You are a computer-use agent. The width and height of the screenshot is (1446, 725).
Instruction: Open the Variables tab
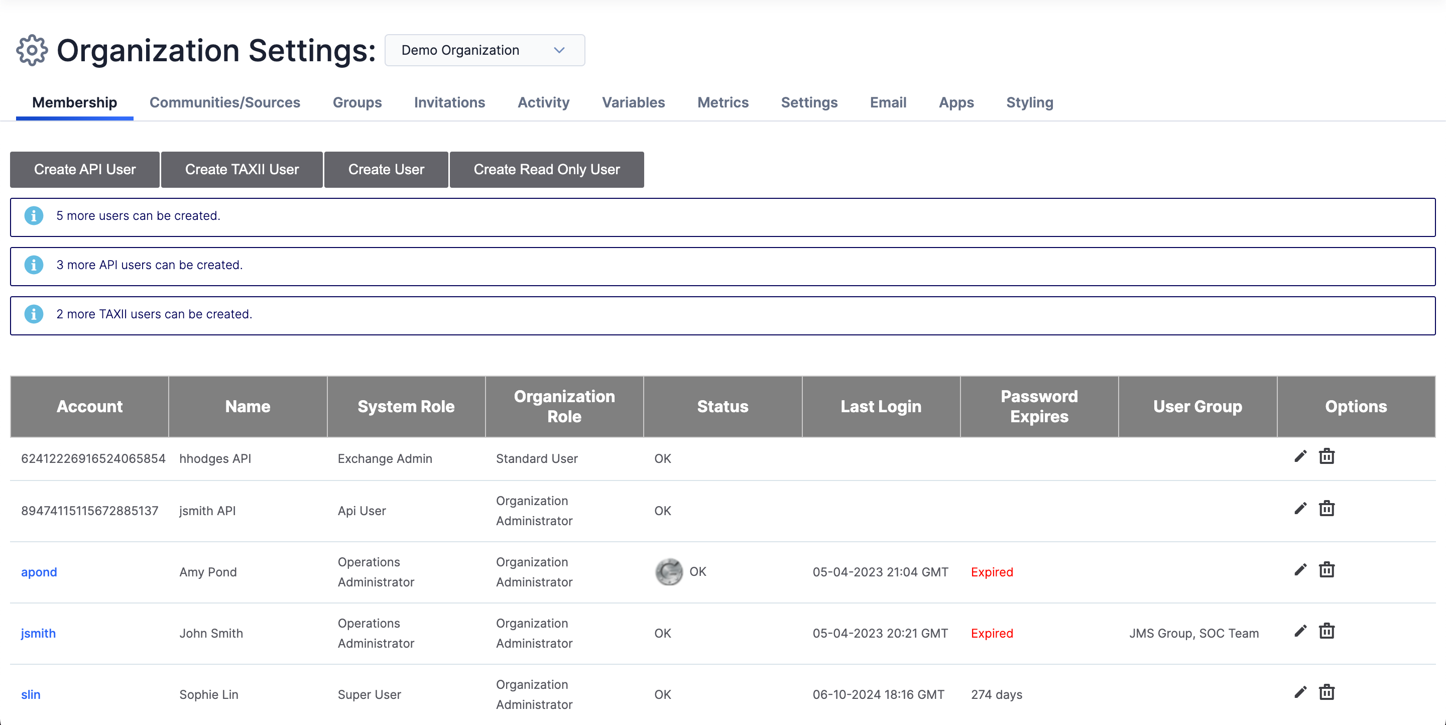633,103
